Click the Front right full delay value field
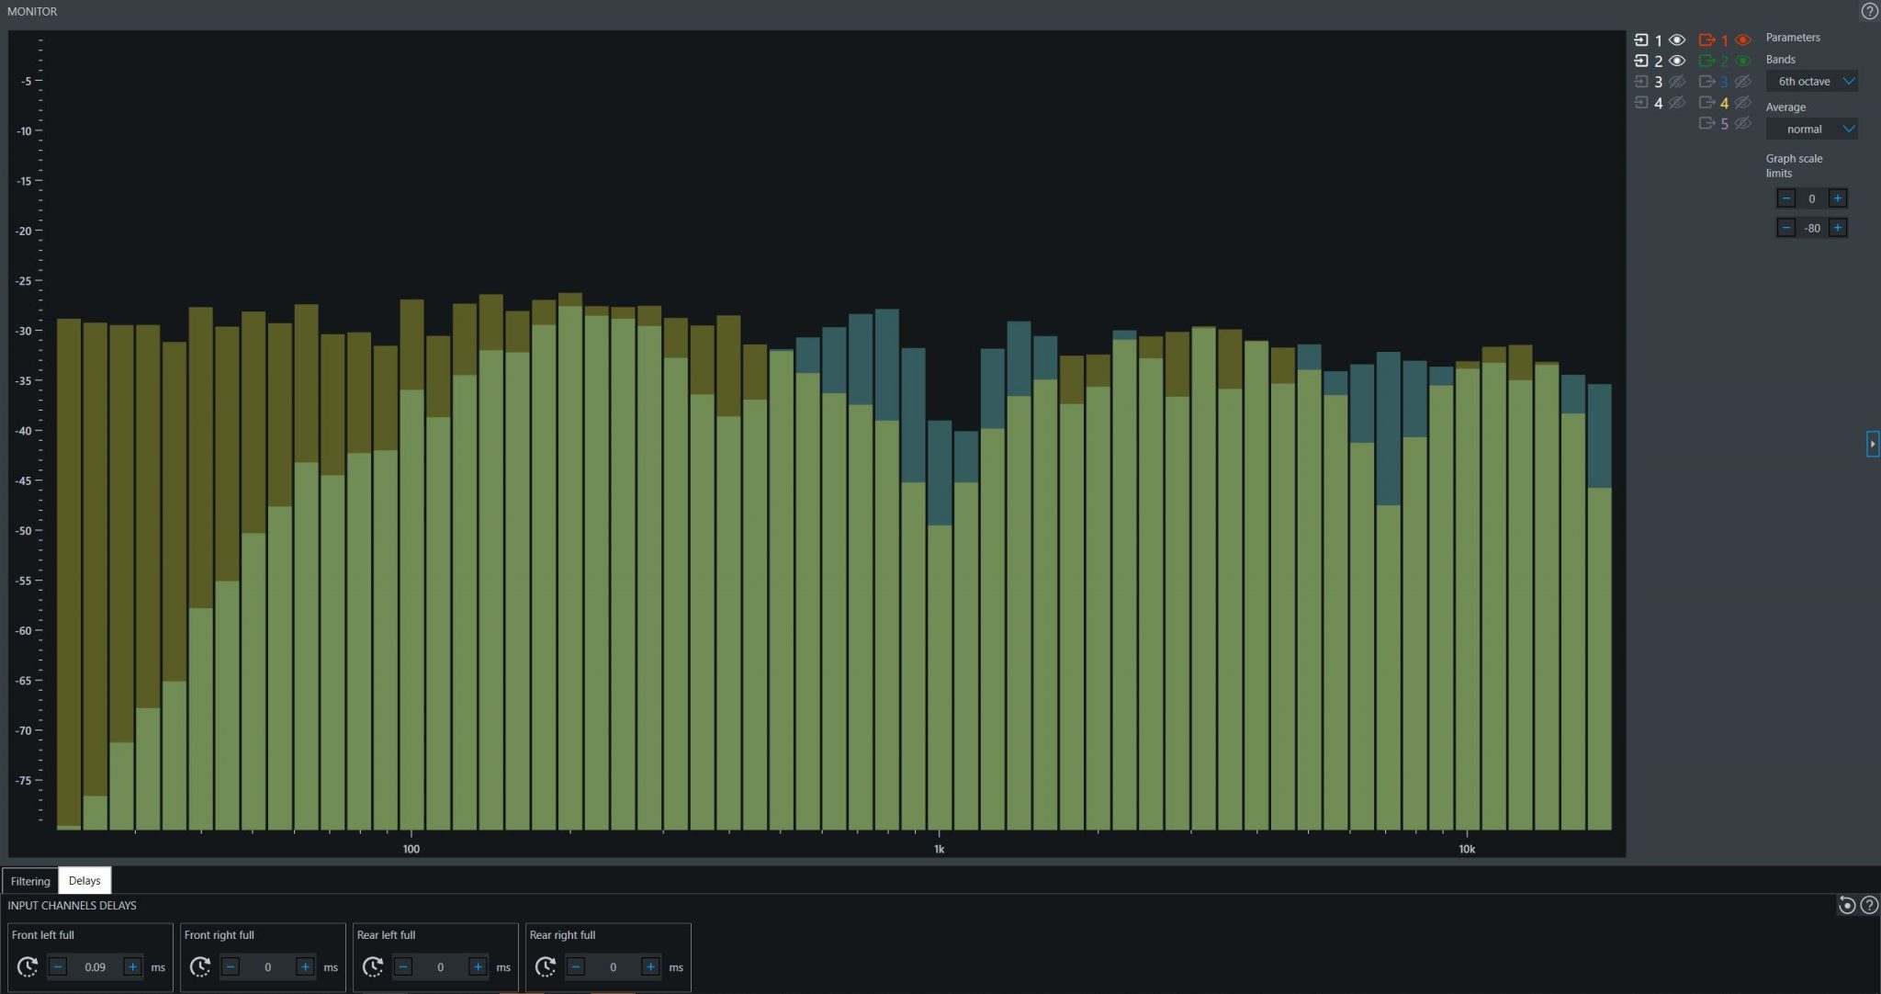The width and height of the screenshot is (1881, 994). [x=267, y=966]
